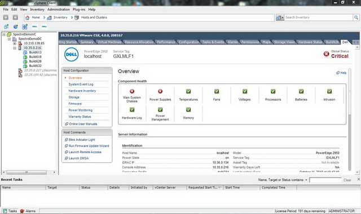Click the navigate back arrow button
The image size is (361, 214).
tap(6, 17)
